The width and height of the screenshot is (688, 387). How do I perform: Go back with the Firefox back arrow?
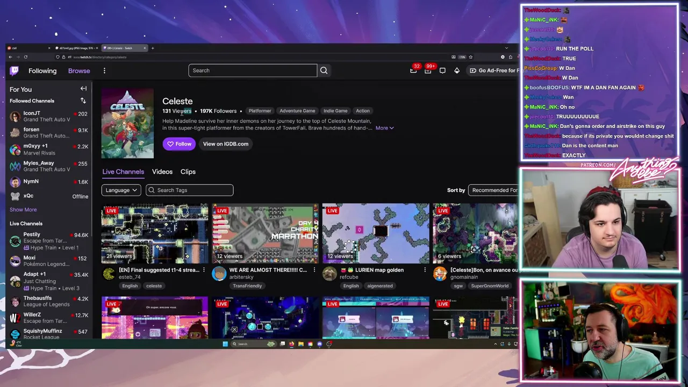pos(10,57)
